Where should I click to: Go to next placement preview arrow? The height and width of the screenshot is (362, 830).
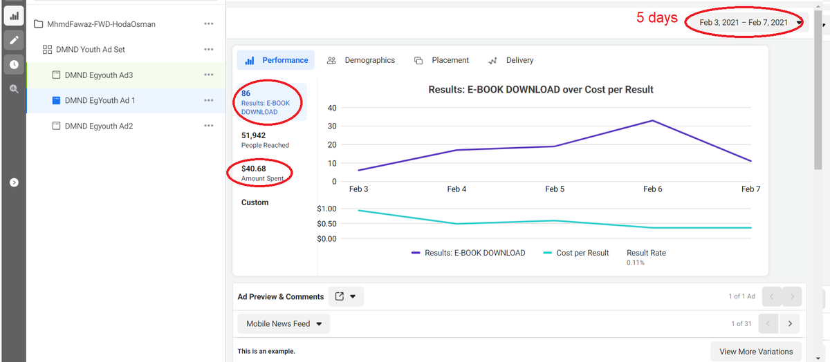(x=789, y=323)
